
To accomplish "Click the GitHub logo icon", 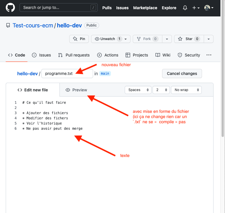I will coord(10,8).
